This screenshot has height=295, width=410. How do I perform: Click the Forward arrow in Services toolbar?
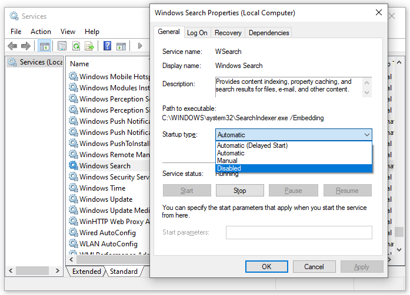click(x=26, y=46)
